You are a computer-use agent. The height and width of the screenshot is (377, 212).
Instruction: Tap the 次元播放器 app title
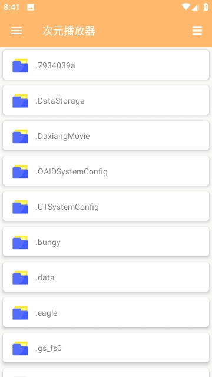69,31
